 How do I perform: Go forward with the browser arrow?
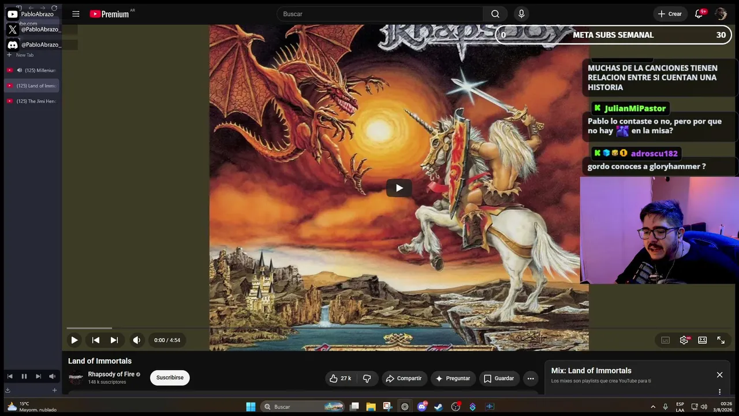[x=43, y=8]
